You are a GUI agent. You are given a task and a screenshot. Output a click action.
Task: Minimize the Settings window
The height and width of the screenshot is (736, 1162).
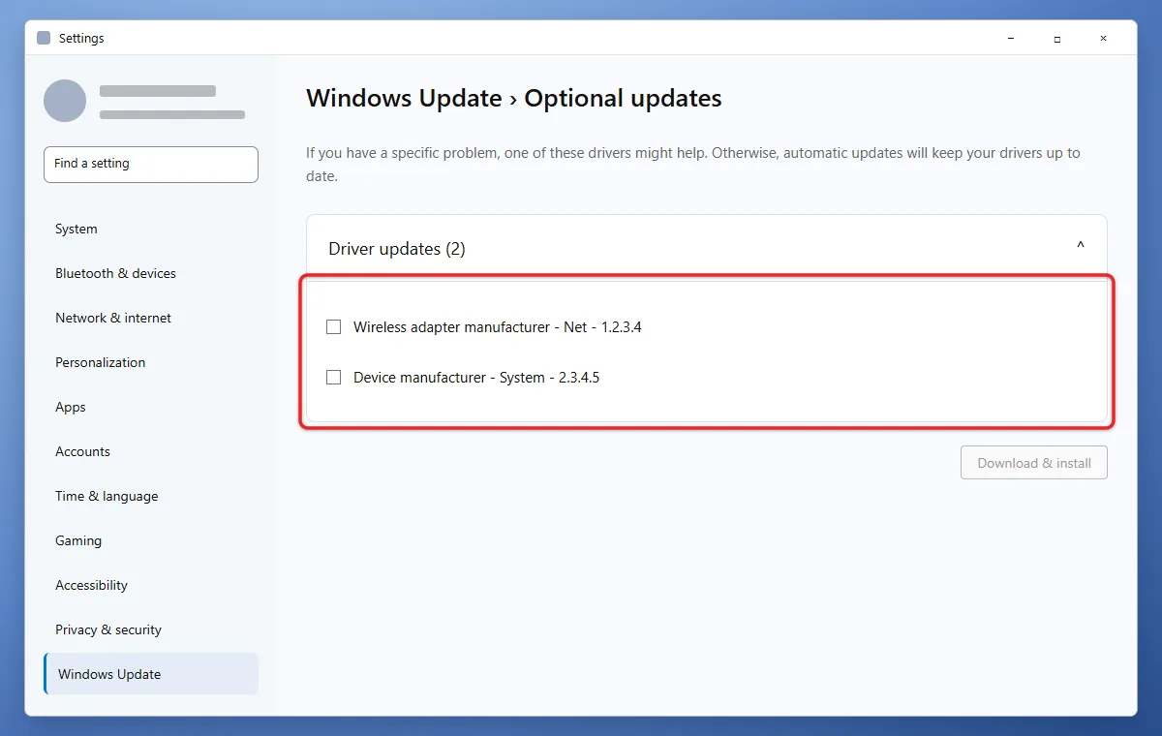pyautogui.click(x=1011, y=39)
